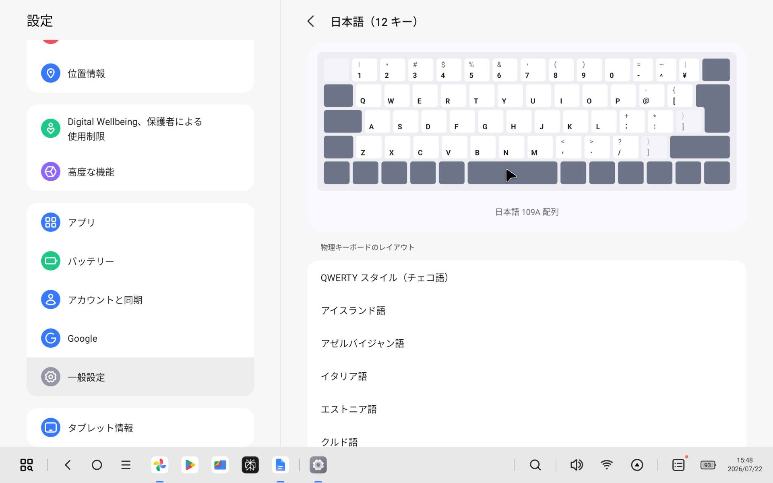
Task: Launch Google Play Store from the taskbar
Action: click(190, 465)
